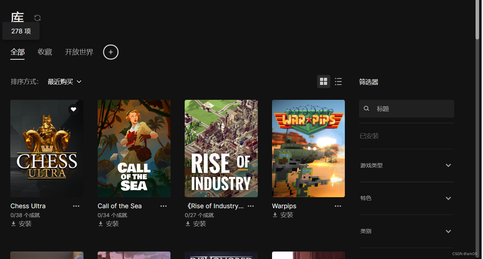The width and height of the screenshot is (483, 259).
Task: Click the Call of the Sea title text
Action: point(120,206)
